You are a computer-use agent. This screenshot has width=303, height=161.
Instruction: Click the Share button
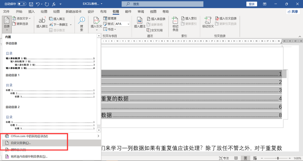[293, 12]
